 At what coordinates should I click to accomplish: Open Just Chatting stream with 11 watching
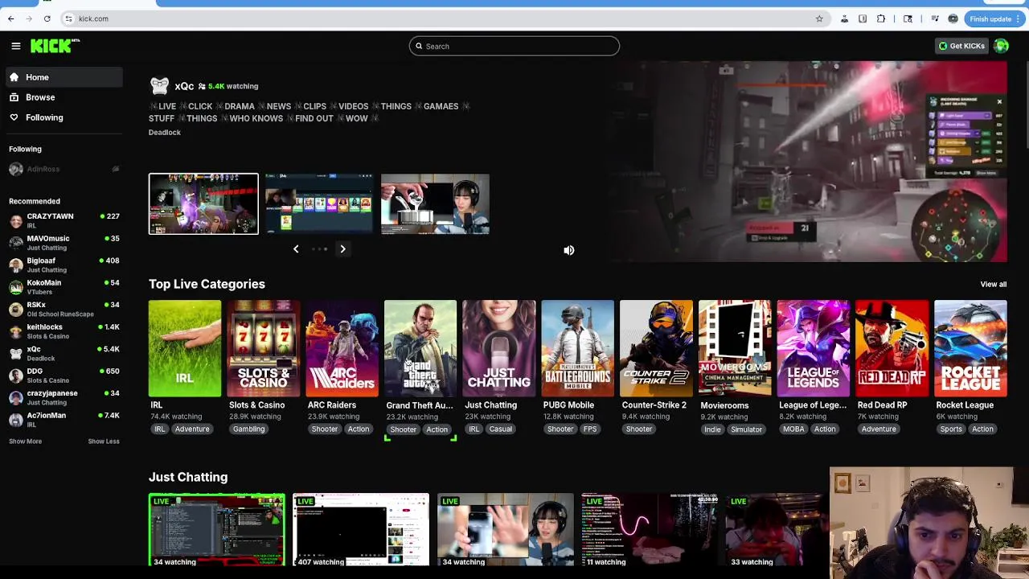(650, 531)
